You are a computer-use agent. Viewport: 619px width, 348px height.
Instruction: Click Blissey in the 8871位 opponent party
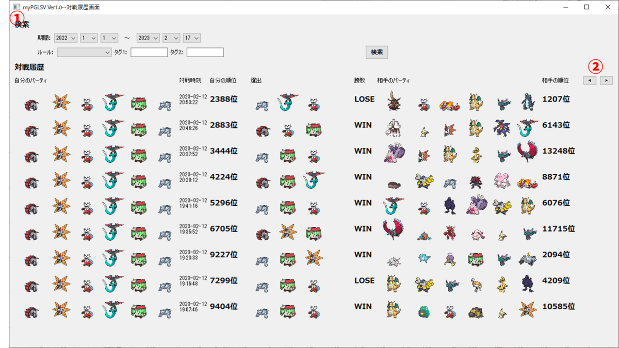[501, 180]
